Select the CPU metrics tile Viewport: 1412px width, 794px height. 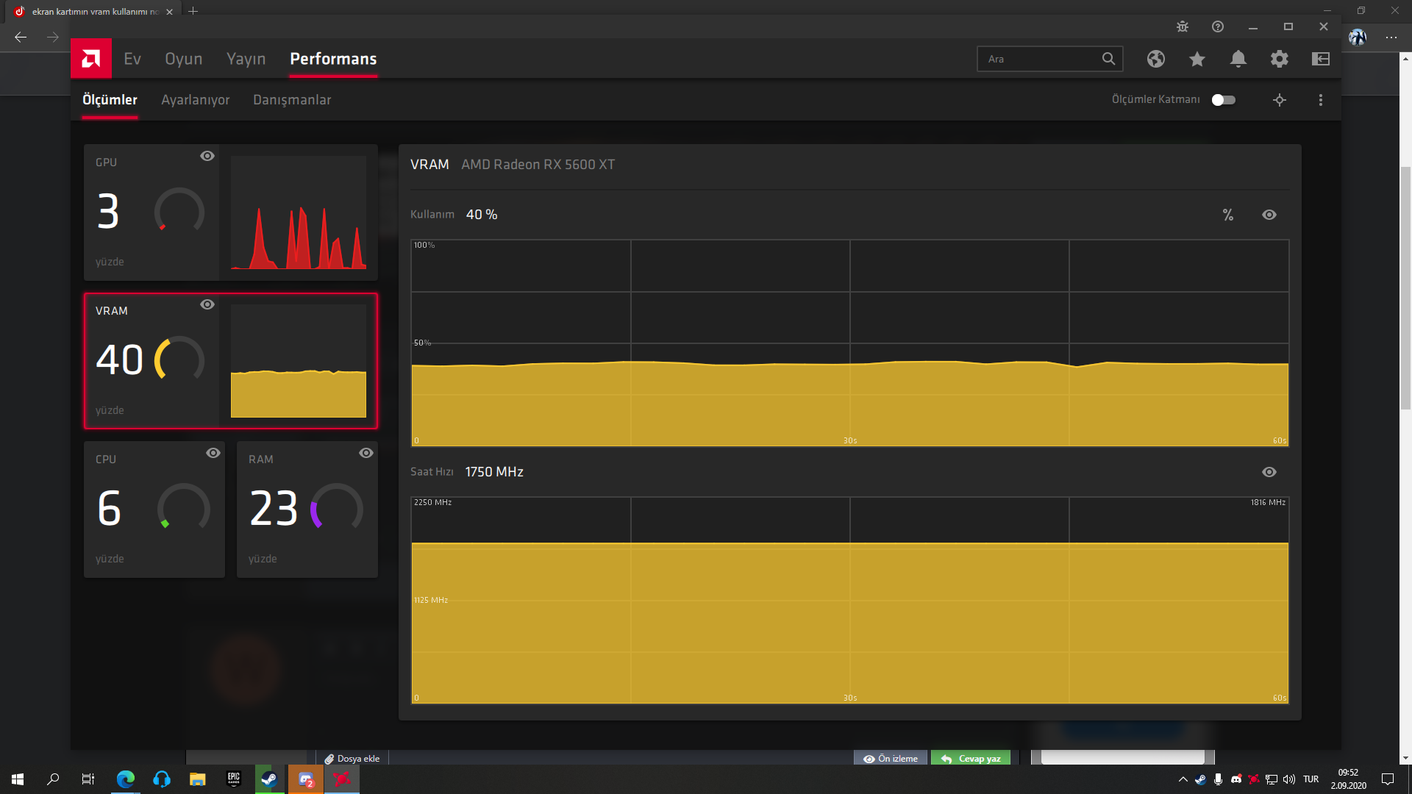(x=154, y=509)
